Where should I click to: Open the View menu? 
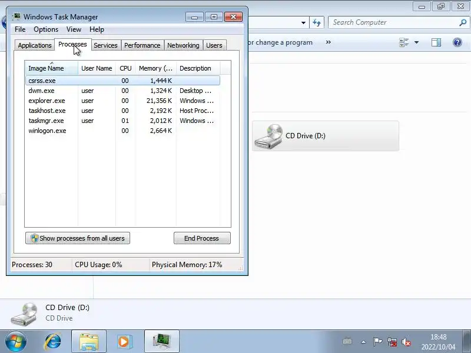pyautogui.click(x=74, y=29)
